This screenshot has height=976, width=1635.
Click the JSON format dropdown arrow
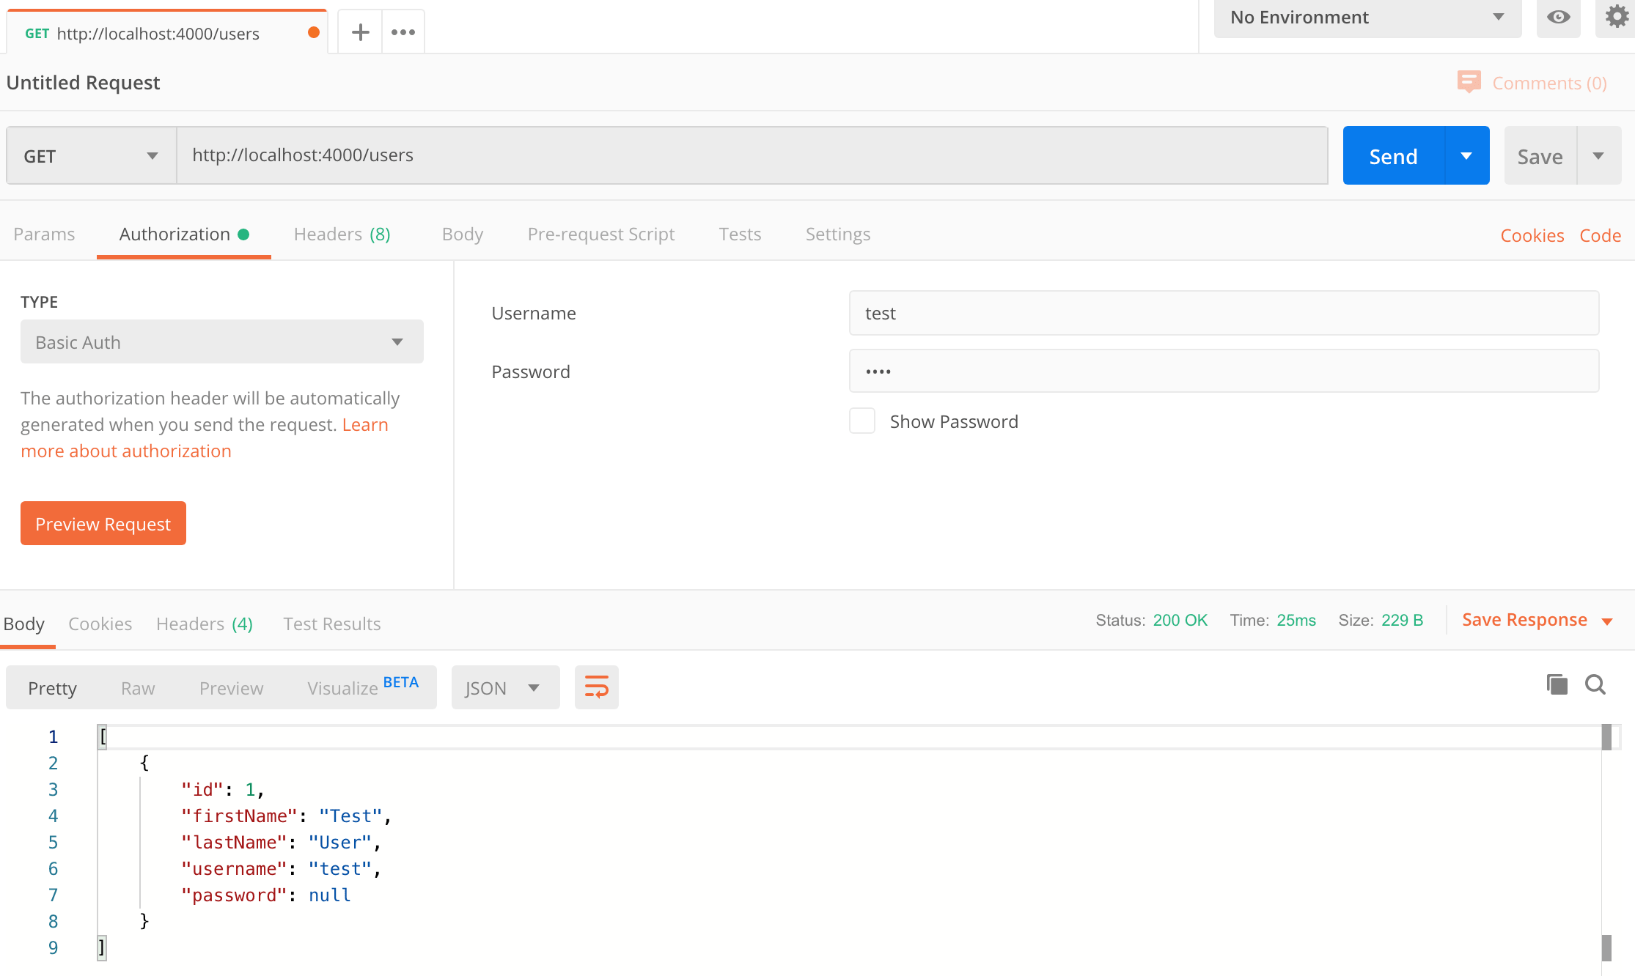[533, 688]
